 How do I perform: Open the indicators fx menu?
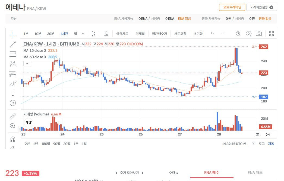tap(106, 34)
